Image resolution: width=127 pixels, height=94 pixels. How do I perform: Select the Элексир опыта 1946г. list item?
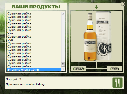[34, 70]
